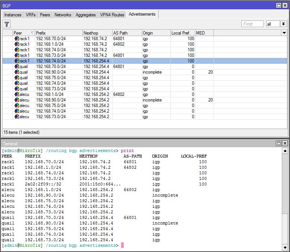Click peer icon of quail 192.168.90.0/24 row
Viewport: 290px width, 252px height.
[16, 72]
